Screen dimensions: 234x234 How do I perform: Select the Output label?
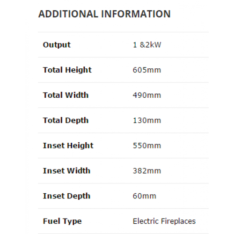(57, 45)
